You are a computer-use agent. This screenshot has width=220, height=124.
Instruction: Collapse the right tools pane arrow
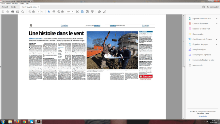[x=185, y=67]
